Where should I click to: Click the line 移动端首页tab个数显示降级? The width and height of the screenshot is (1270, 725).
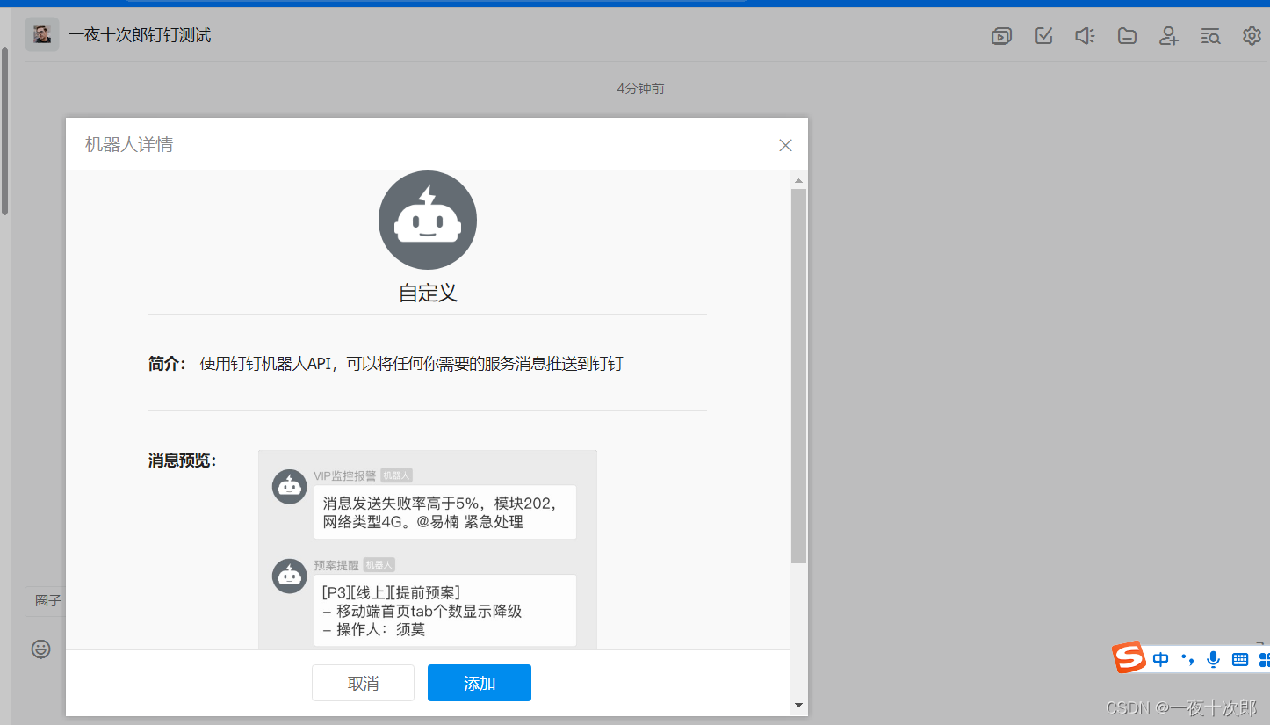[x=422, y=611]
